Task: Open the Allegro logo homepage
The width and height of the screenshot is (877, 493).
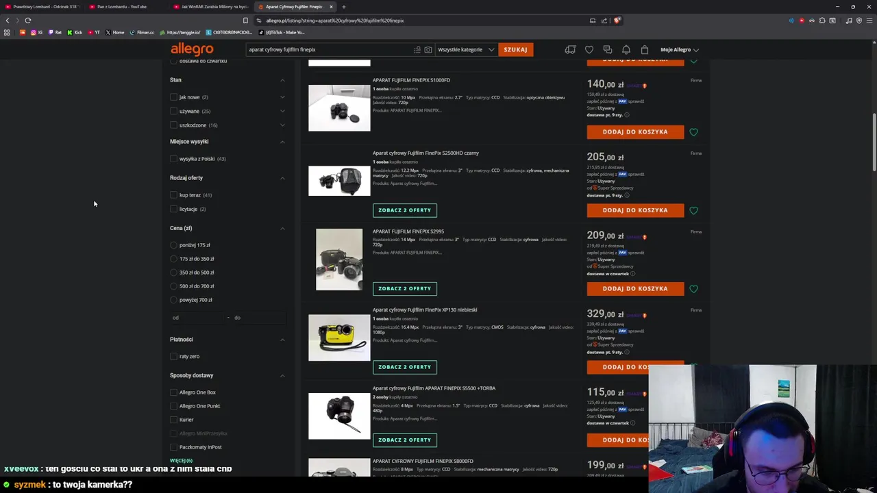Action: [192, 49]
